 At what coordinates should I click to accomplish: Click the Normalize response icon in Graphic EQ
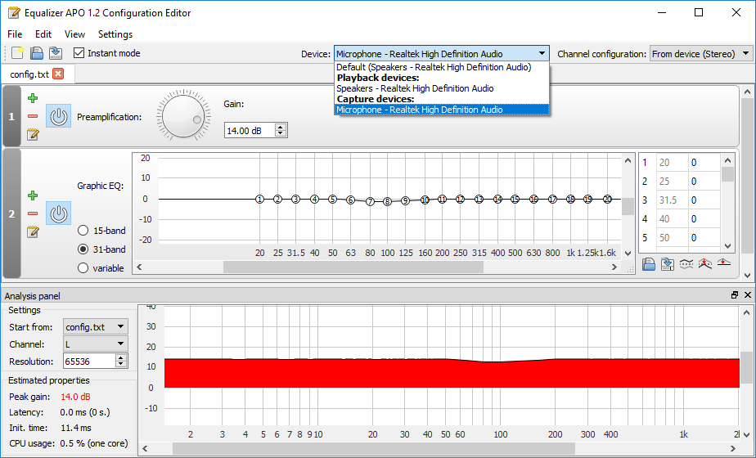click(705, 263)
